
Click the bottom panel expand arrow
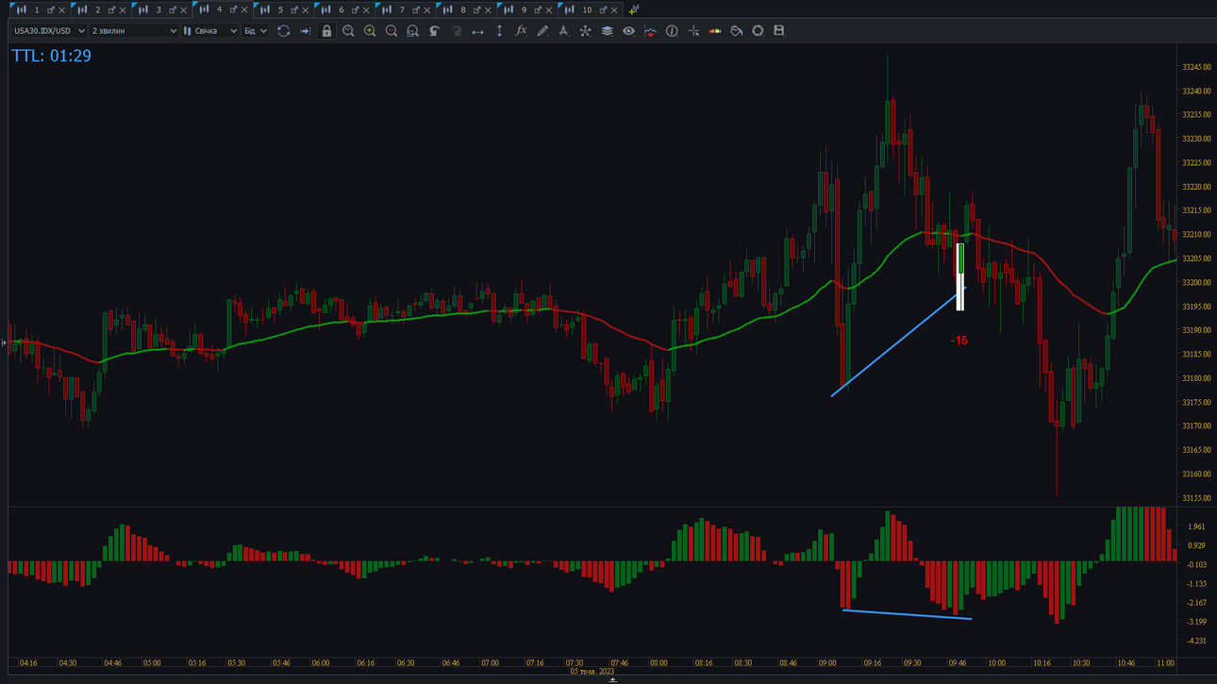[x=612, y=679]
